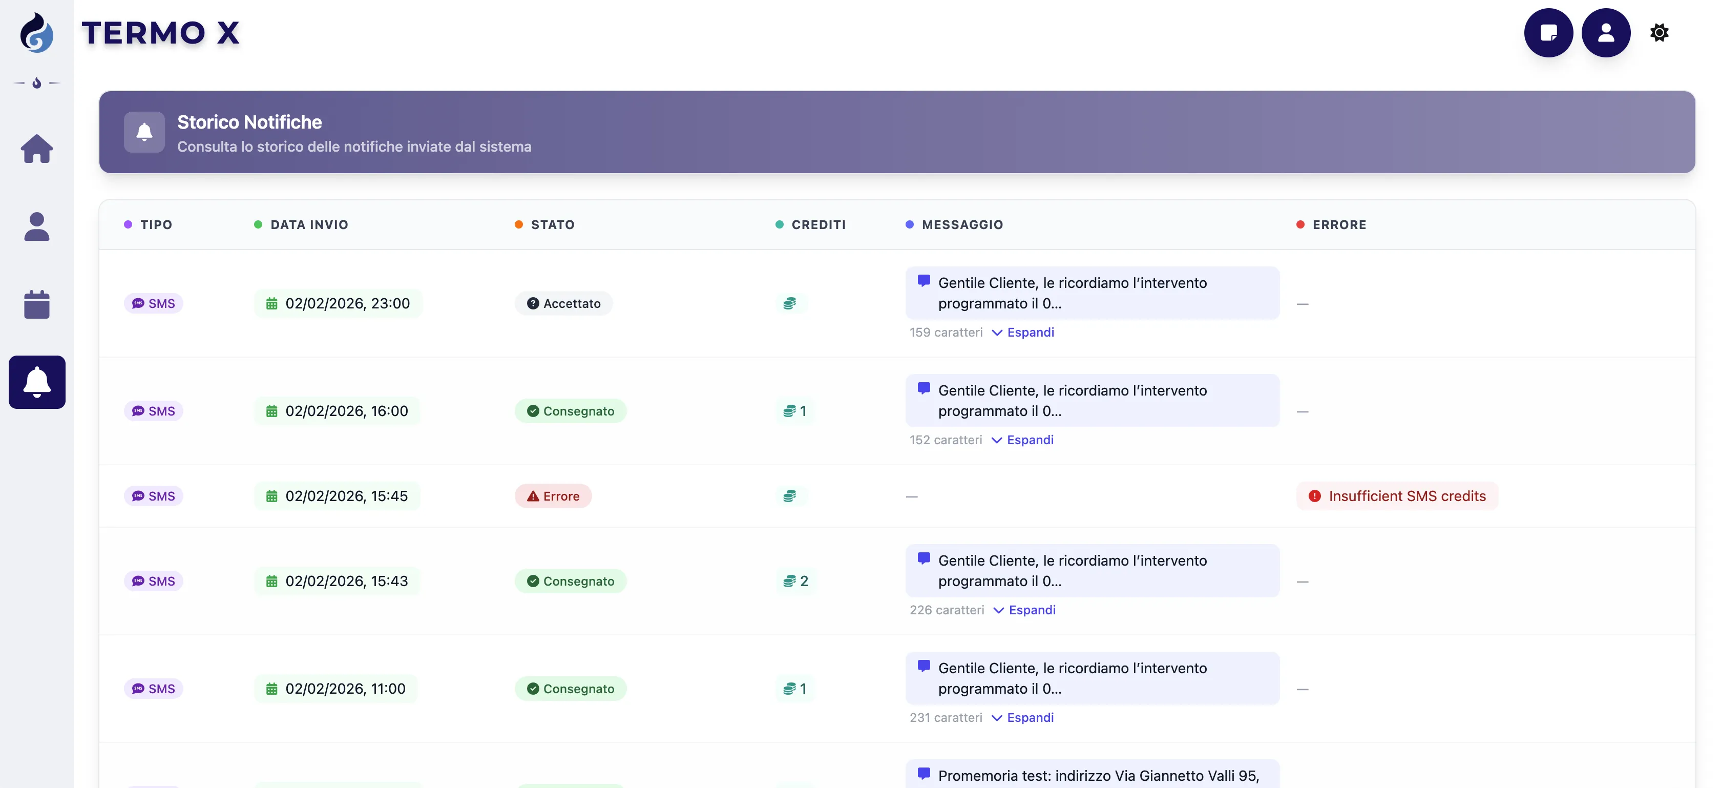The height and width of the screenshot is (788, 1721).
Task: Click the Promemoria test message preview
Action: tap(1093, 774)
